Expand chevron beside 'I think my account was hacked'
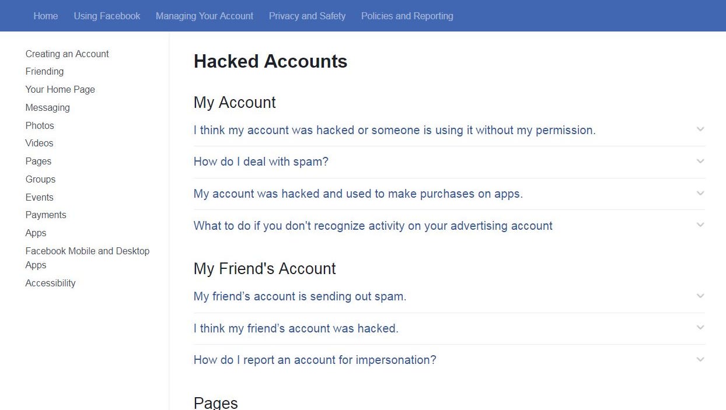Viewport: 726px width, 410px height. coord(700,129)
